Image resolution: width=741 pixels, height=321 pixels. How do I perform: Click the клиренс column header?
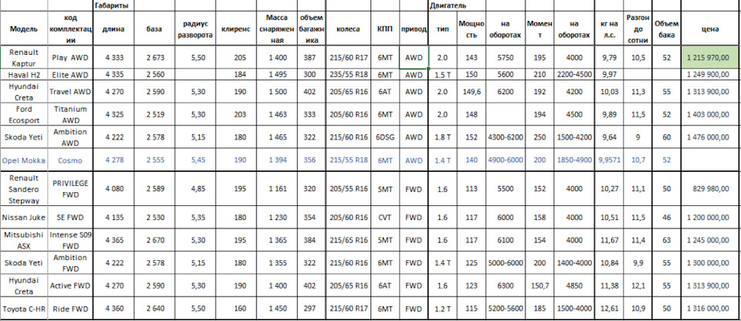coord(236,29)
